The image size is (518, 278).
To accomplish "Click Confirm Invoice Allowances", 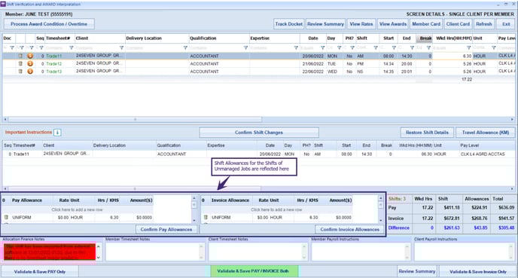I will tap(350, 230).
